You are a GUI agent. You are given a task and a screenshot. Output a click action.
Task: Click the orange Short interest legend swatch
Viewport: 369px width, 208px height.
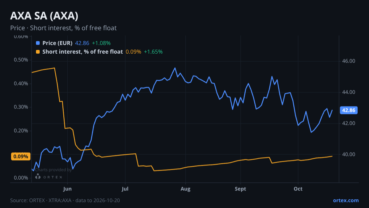point(38,52)
